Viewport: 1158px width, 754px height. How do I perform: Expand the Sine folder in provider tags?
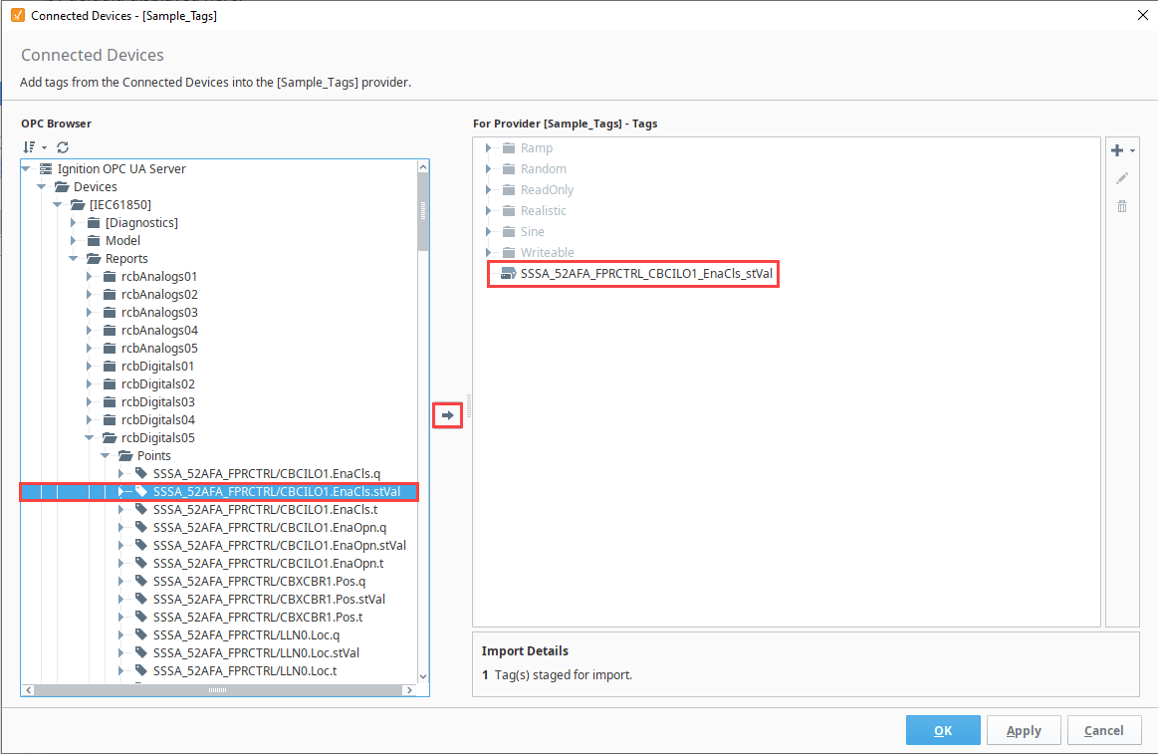(x=488, y=232)
